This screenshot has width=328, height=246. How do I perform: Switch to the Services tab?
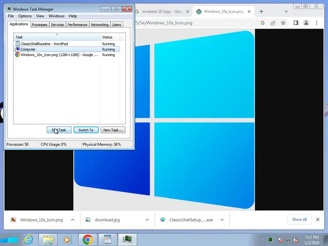[x=57, y=25]
